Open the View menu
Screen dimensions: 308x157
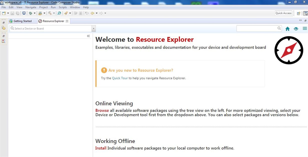coord(19,7)
